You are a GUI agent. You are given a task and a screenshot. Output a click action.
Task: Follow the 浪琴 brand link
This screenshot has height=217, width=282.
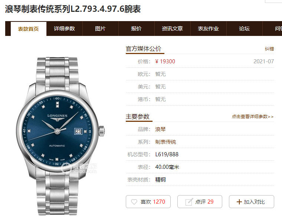pyautogui.click(x=160, y=129)
